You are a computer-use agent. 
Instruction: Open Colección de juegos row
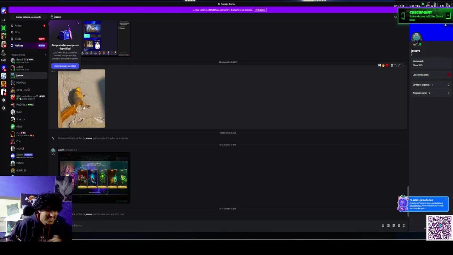[x=431, y=75]
